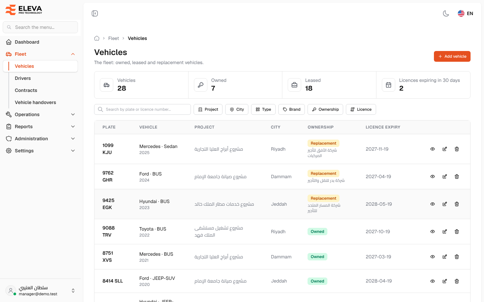Open the EN language selector

(466, 13)
